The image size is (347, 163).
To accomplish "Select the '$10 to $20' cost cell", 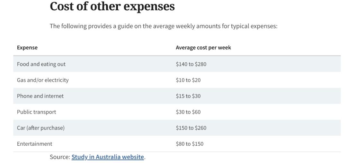I will click(188, 80).
